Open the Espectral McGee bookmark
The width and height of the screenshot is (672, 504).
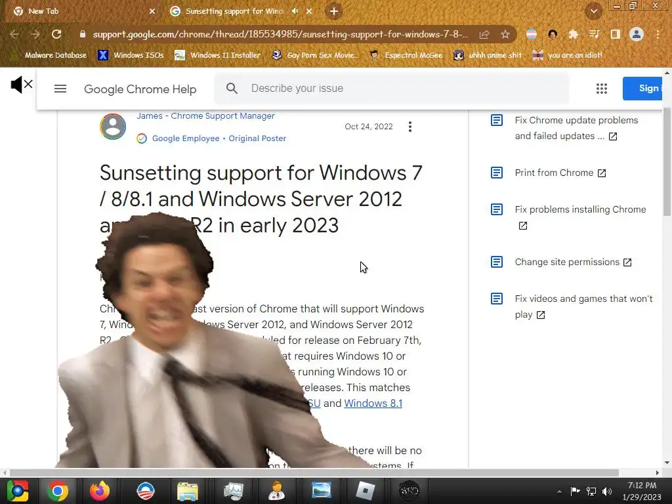406,55
